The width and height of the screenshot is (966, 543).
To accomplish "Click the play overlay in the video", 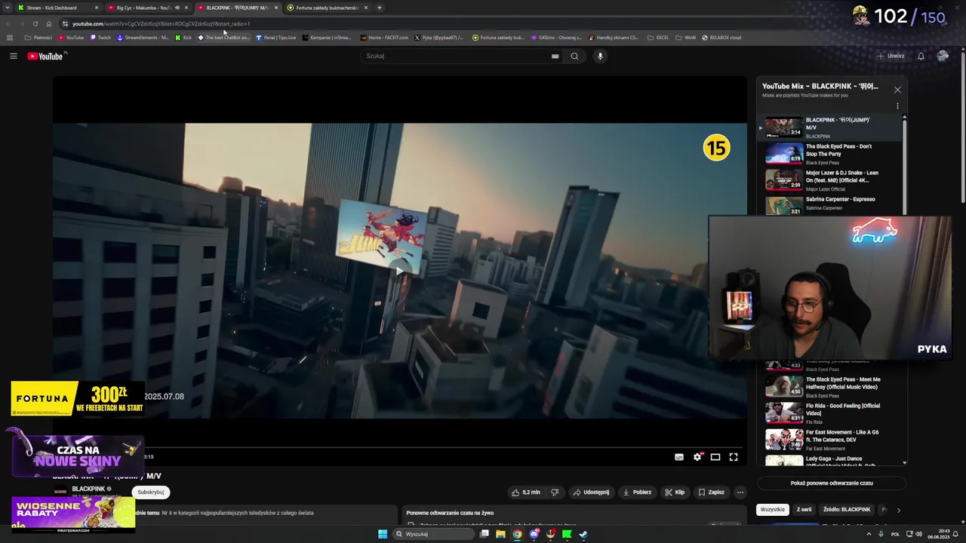I will point(400,271).
